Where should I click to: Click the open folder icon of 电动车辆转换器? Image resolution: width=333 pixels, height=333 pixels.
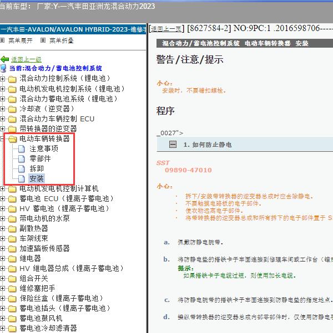click(13, 139)
